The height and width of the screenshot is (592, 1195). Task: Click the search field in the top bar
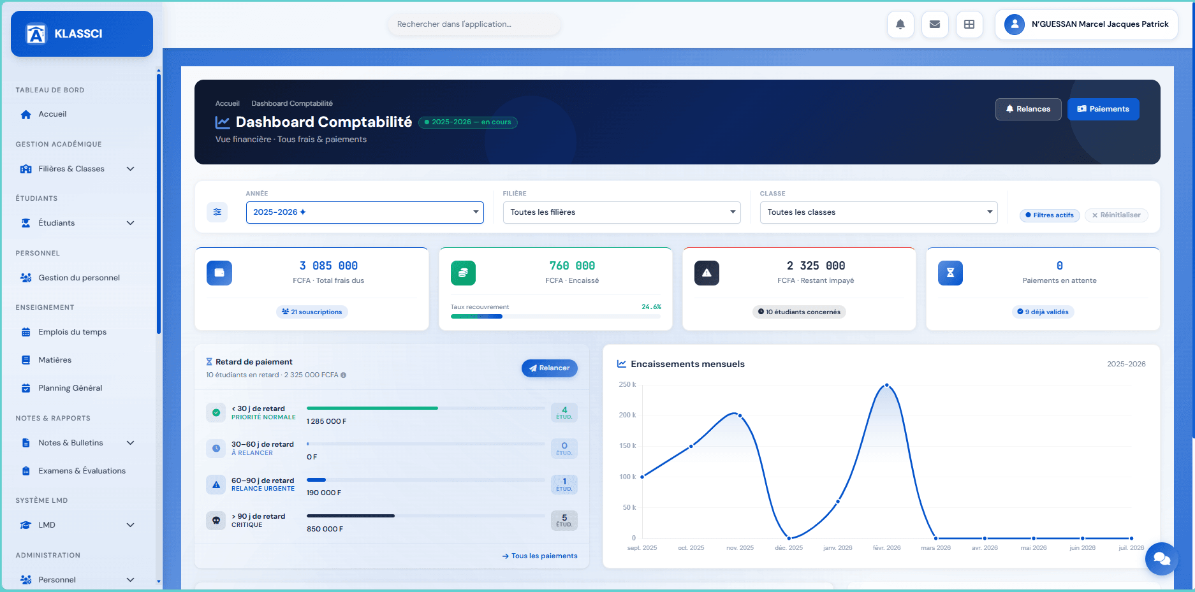(x=474, y=24)
